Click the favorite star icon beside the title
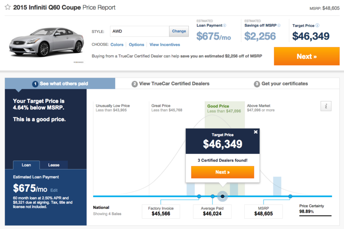Viewport: 344px width, 229px height. point(8,7)
